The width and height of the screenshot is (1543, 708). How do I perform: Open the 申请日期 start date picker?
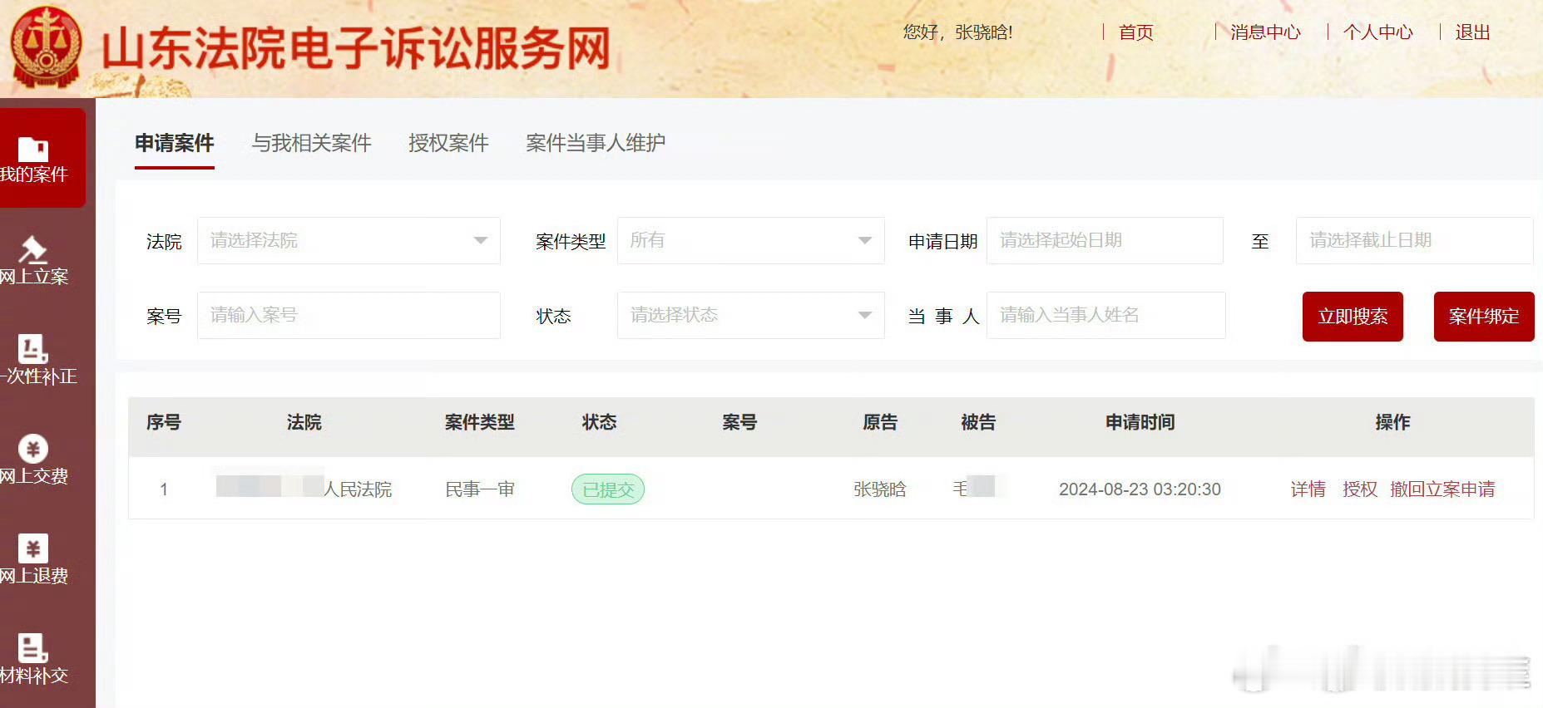[1105, 240]
